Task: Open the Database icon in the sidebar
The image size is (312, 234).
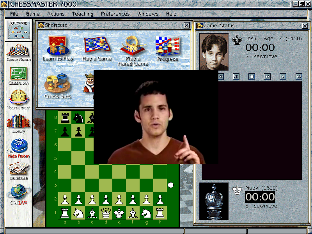Action: [x=18, y=171]
